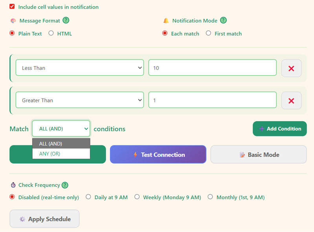Viewport: 314px width, 232px height.
Task: Open the Less Than operator dropdown
Action: tap(80, 67)
